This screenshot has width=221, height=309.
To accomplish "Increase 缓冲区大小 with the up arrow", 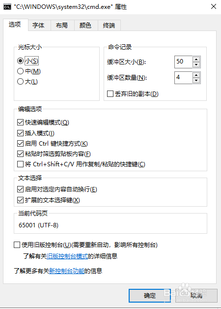I will 196,59.
